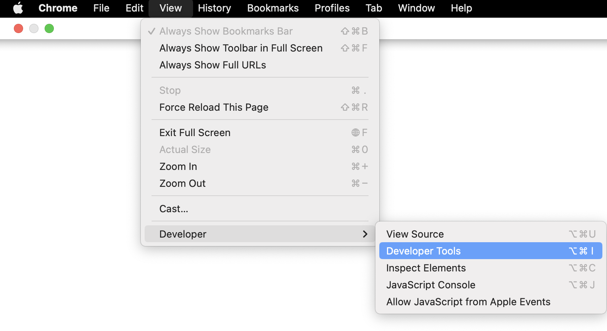
Task: Open the Apple menu
Action: (18, 8)
